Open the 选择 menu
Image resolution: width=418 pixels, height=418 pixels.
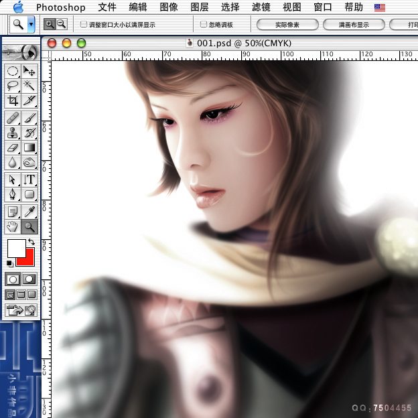point(230,7)
